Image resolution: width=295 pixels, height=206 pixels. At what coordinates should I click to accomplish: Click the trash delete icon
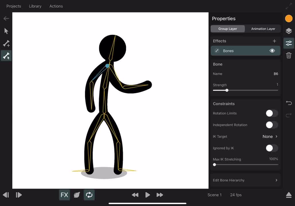pyautogui.click(x=289, y=56)
